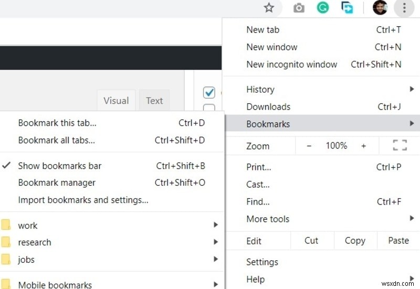The width and height of the screenshot is (420, 289).
Task: Click the blue tab-sync extension icon
Action: tap(347, 7)
